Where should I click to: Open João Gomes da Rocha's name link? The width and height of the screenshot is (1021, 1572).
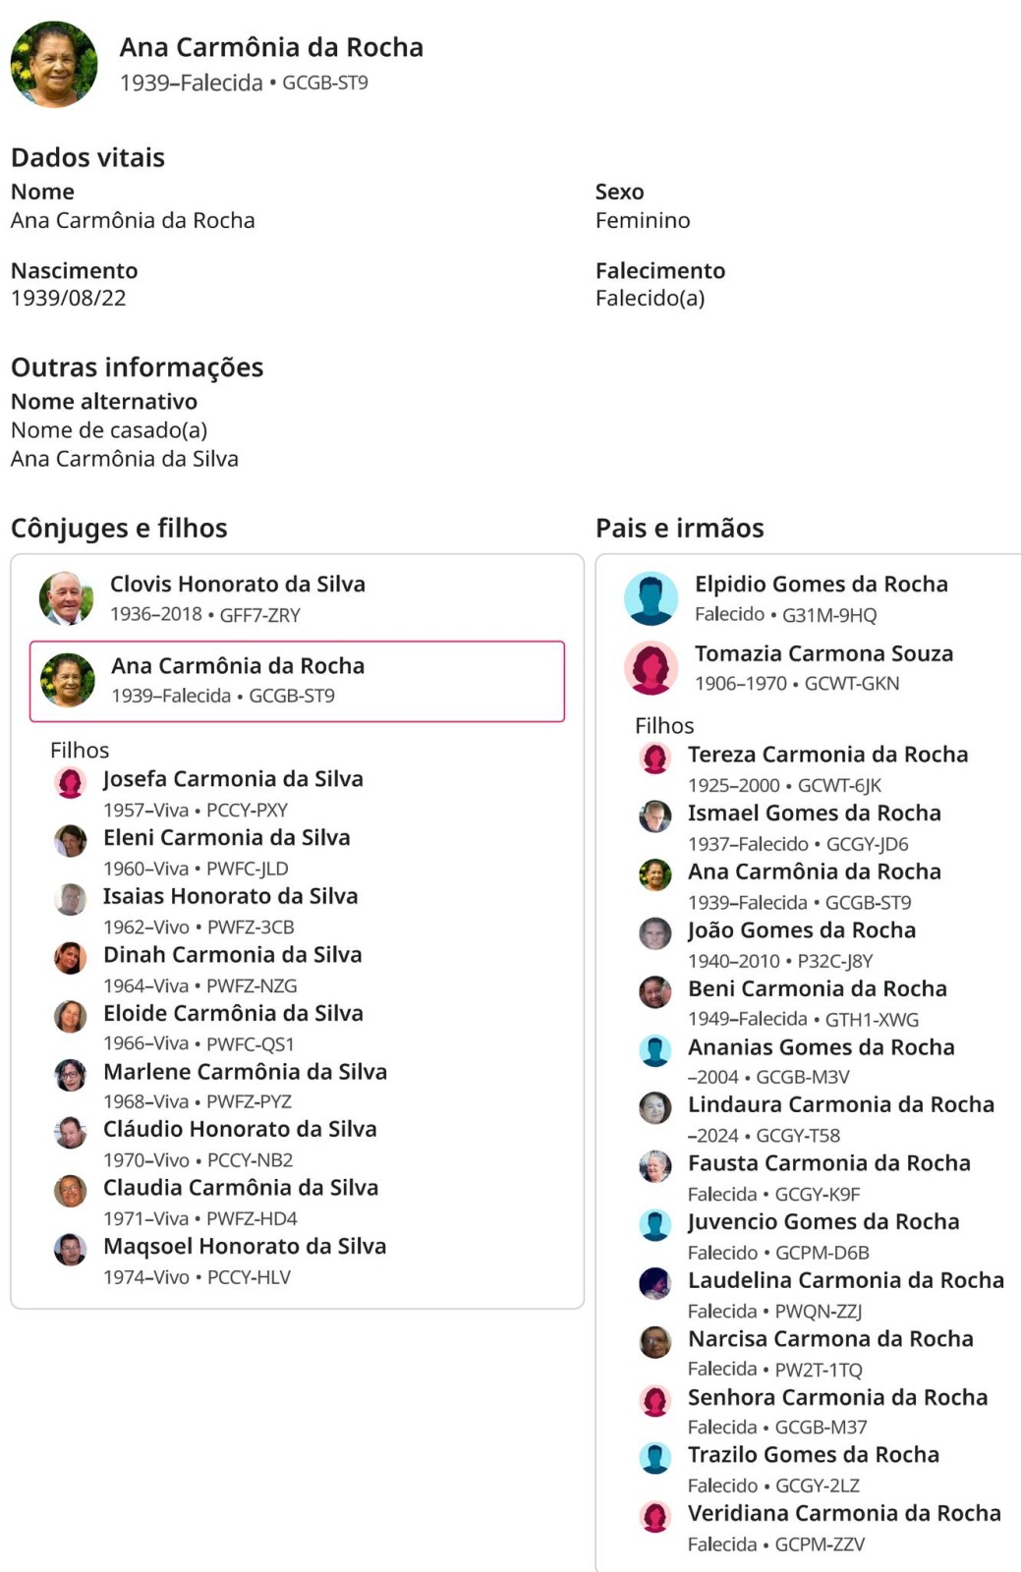point(801,930)
